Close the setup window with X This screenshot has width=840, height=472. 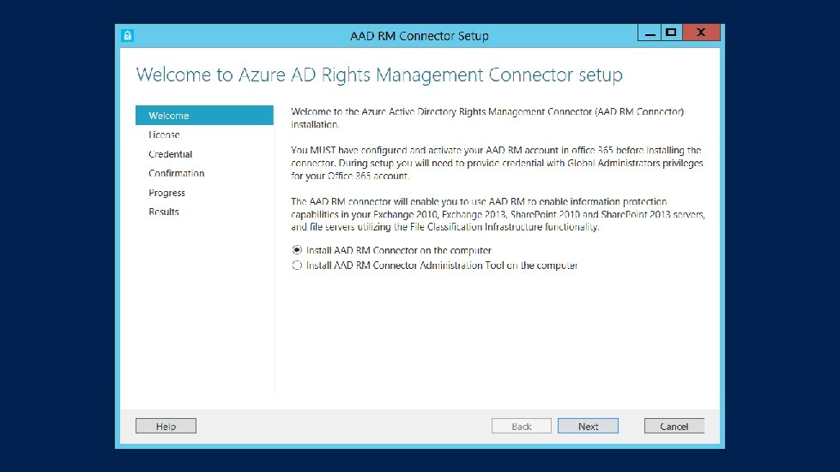701,33
